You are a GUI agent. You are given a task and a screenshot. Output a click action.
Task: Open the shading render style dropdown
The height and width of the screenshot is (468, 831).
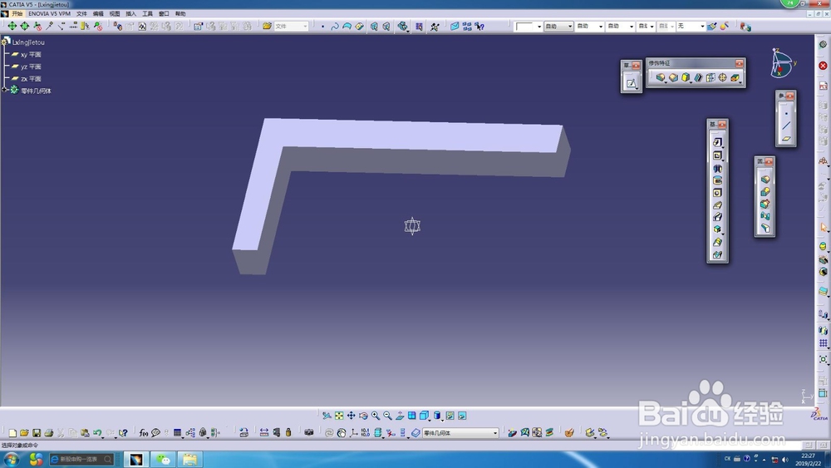(x=437, y=416)
